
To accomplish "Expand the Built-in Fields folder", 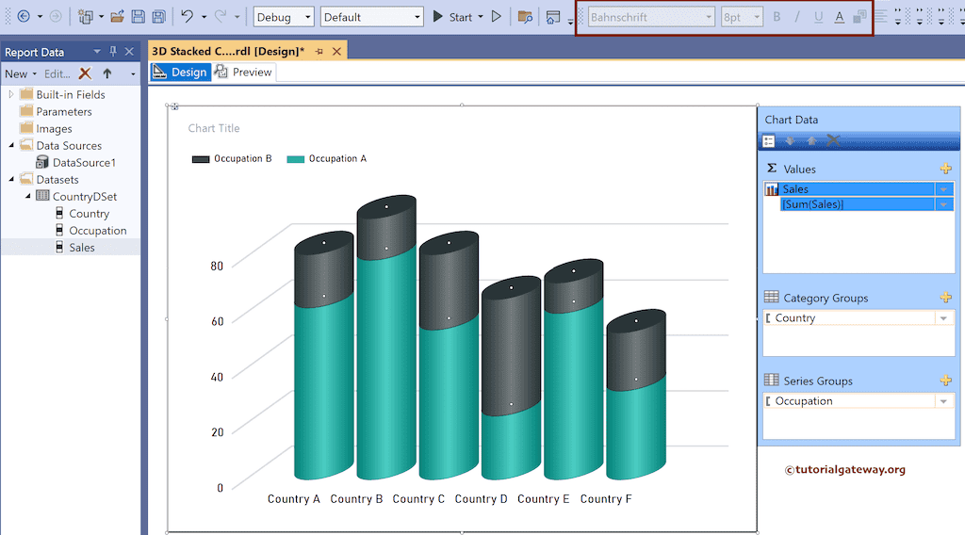I will point(12,94).
